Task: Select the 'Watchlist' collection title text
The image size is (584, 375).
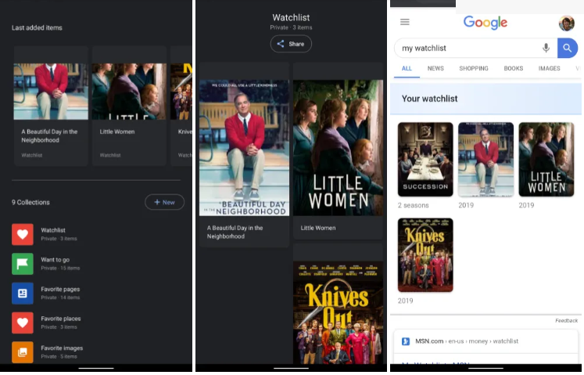Action: tap(53, 230)
